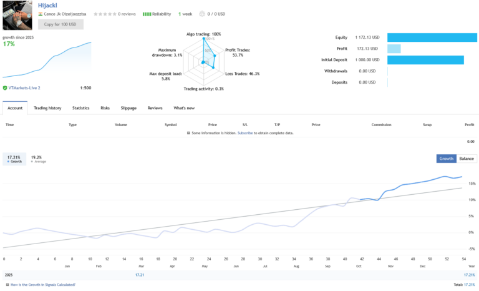Click the India flag icon beside author name
This screenshot has width=479, height=291.
pos(40,14)
